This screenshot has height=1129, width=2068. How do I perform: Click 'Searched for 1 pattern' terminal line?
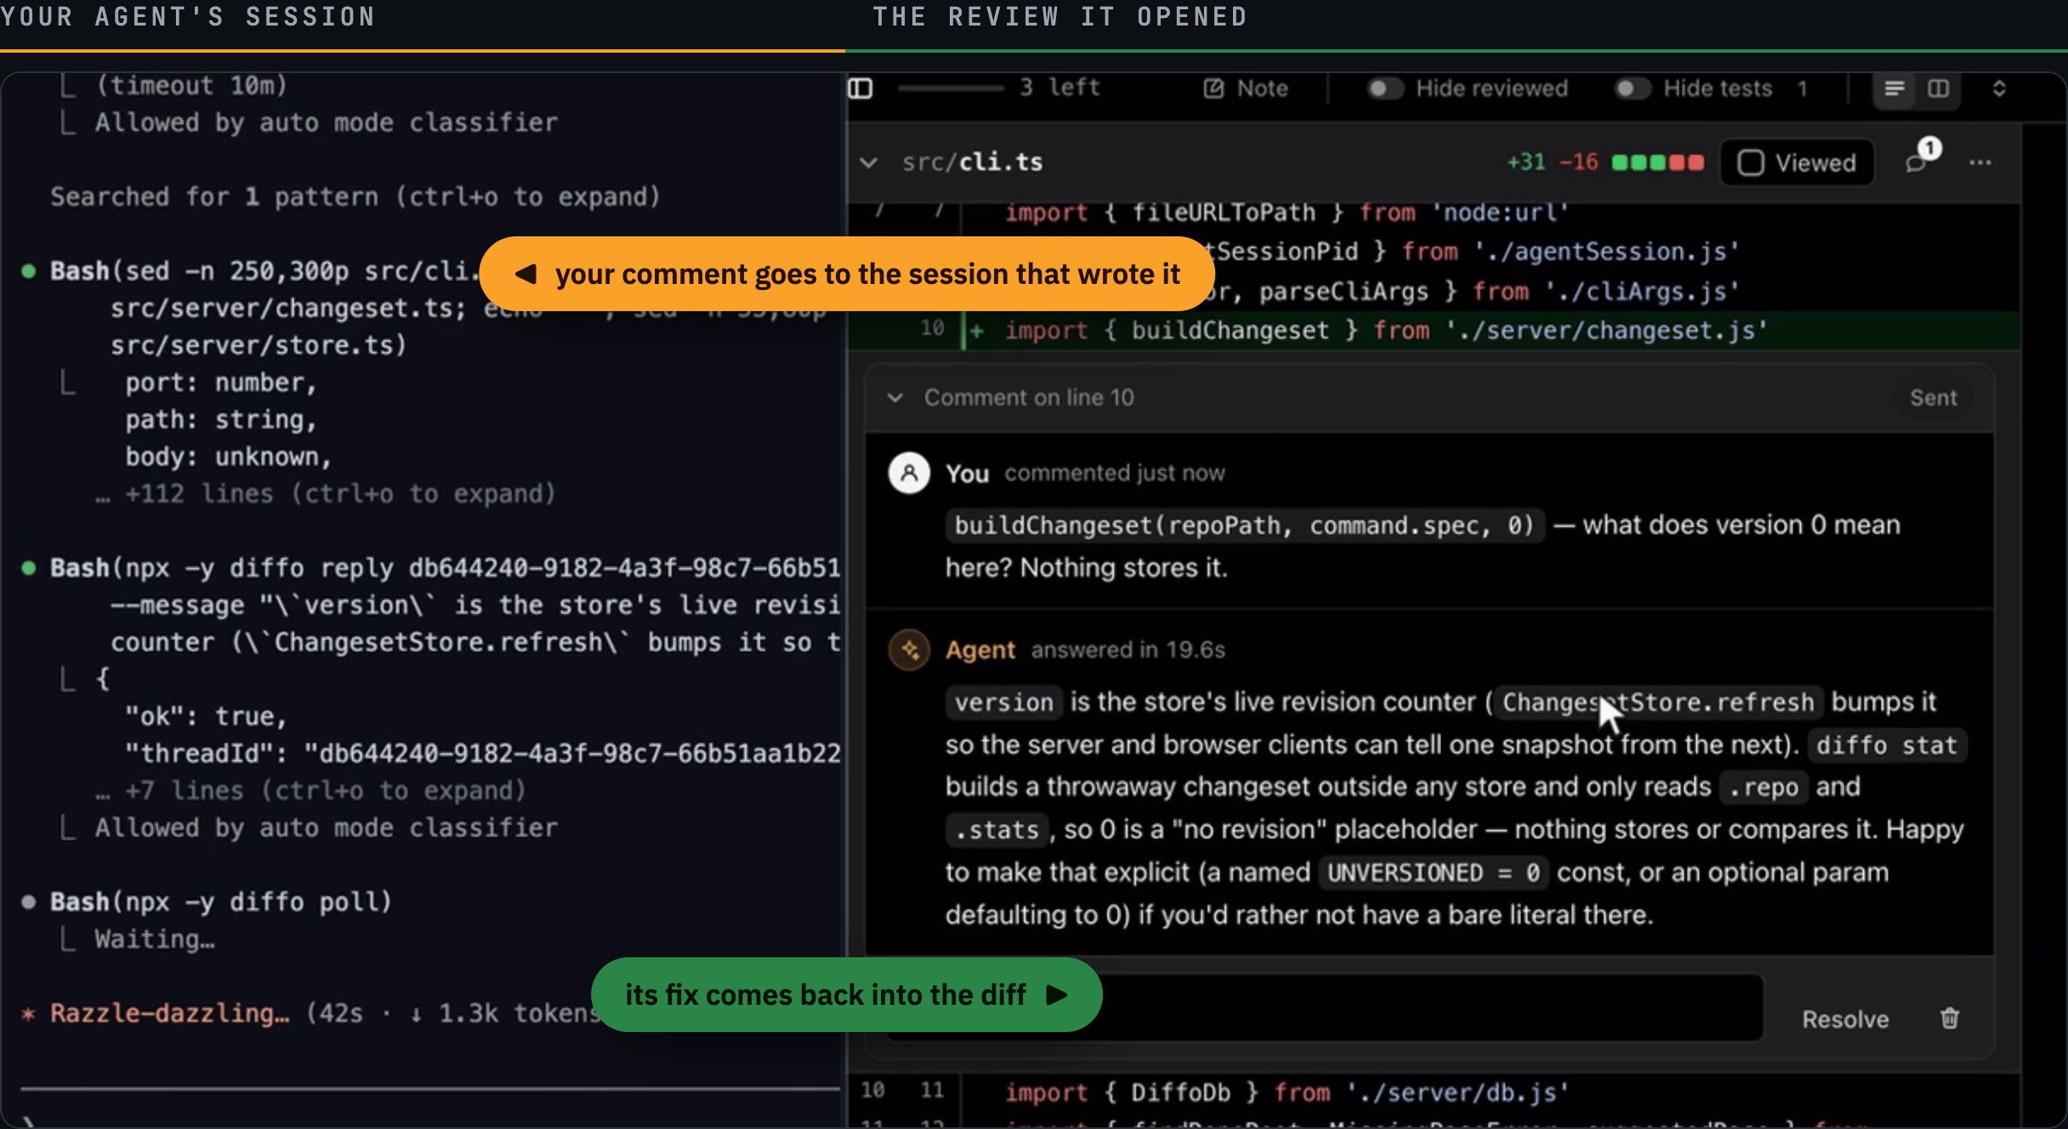pyautogui.click(x=355, y=196)
